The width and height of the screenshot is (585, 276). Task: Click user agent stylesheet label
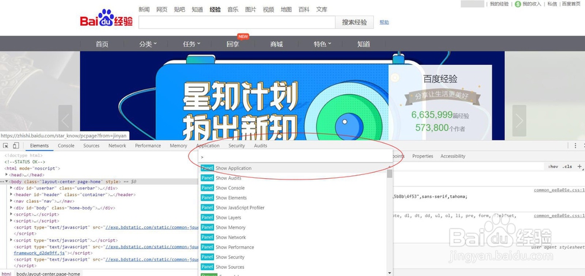(558, 247)
